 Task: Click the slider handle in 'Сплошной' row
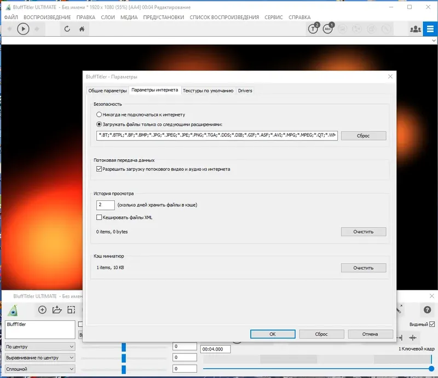click(x=124, y=369)
